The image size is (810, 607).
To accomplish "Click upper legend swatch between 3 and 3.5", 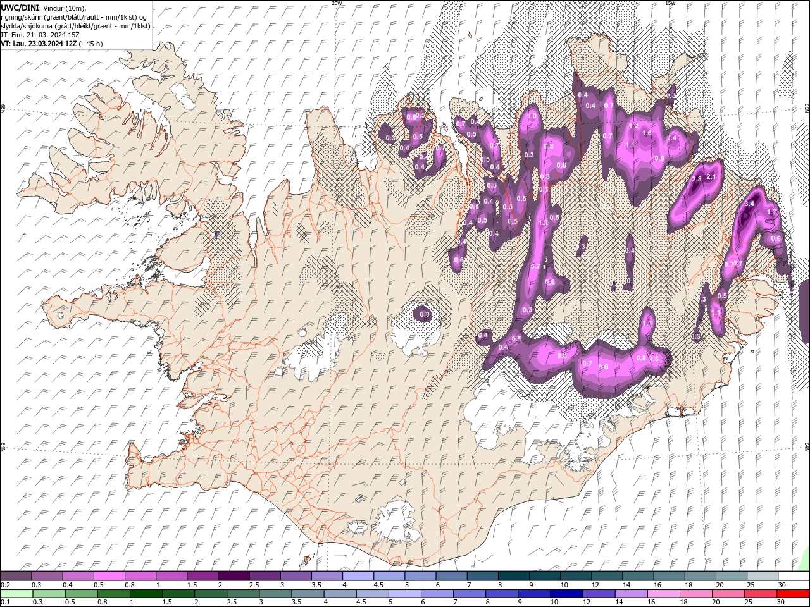I will 295,576.
